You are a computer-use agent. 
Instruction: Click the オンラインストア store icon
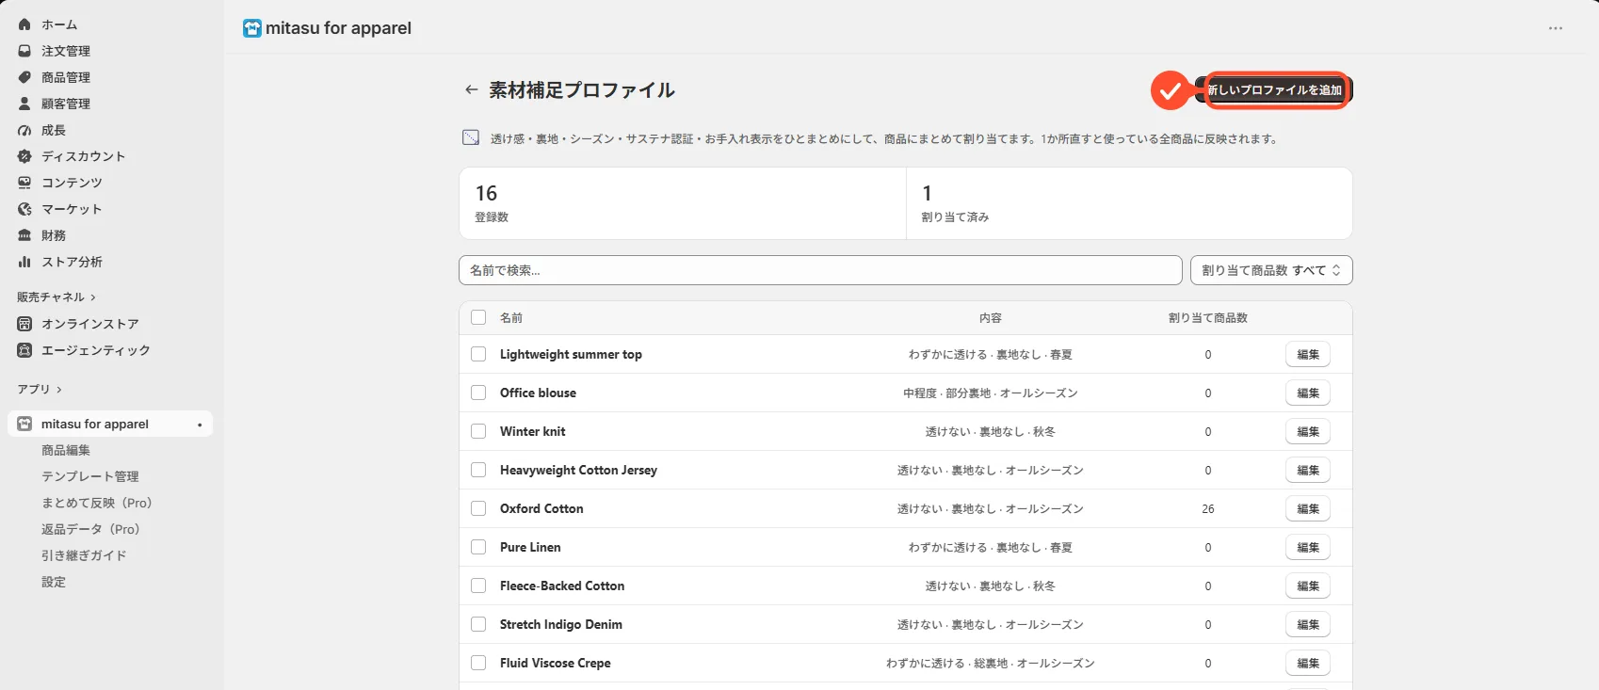[x=24, y=324]
